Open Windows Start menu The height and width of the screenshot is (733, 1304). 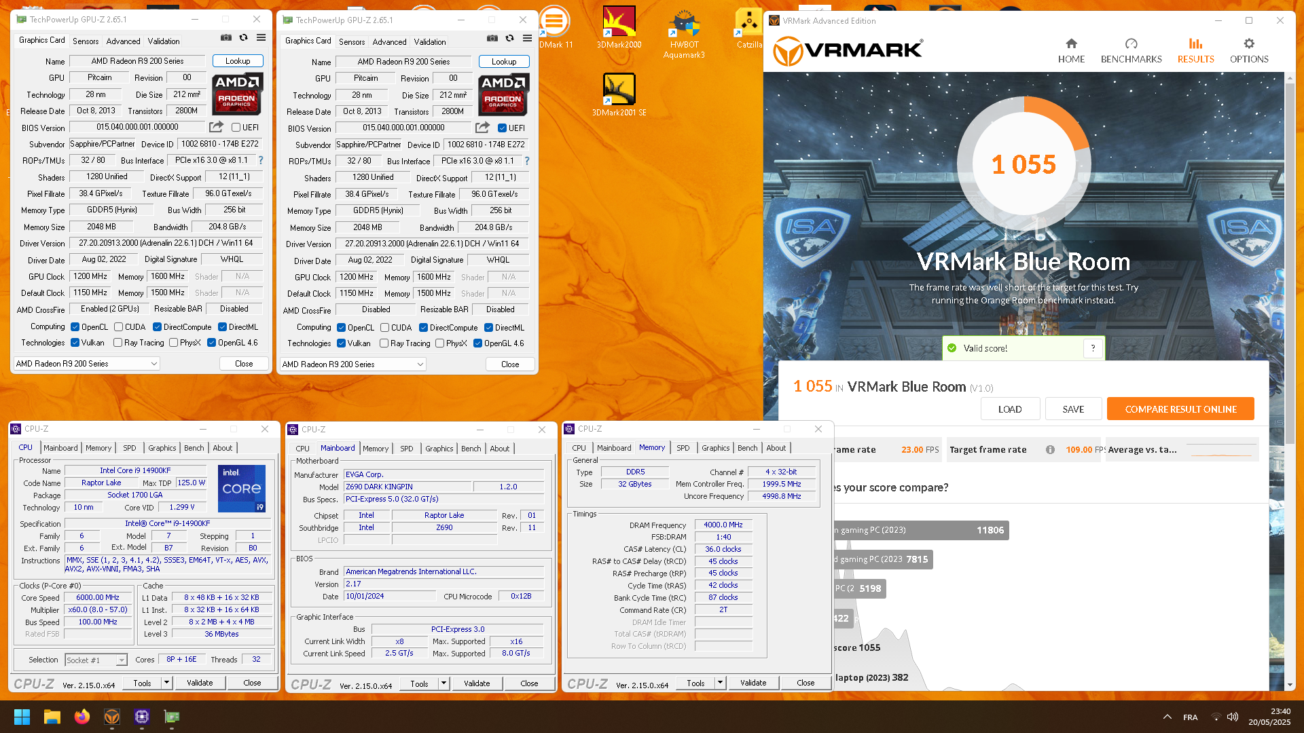pyautogui.click(x=22, y=717)
